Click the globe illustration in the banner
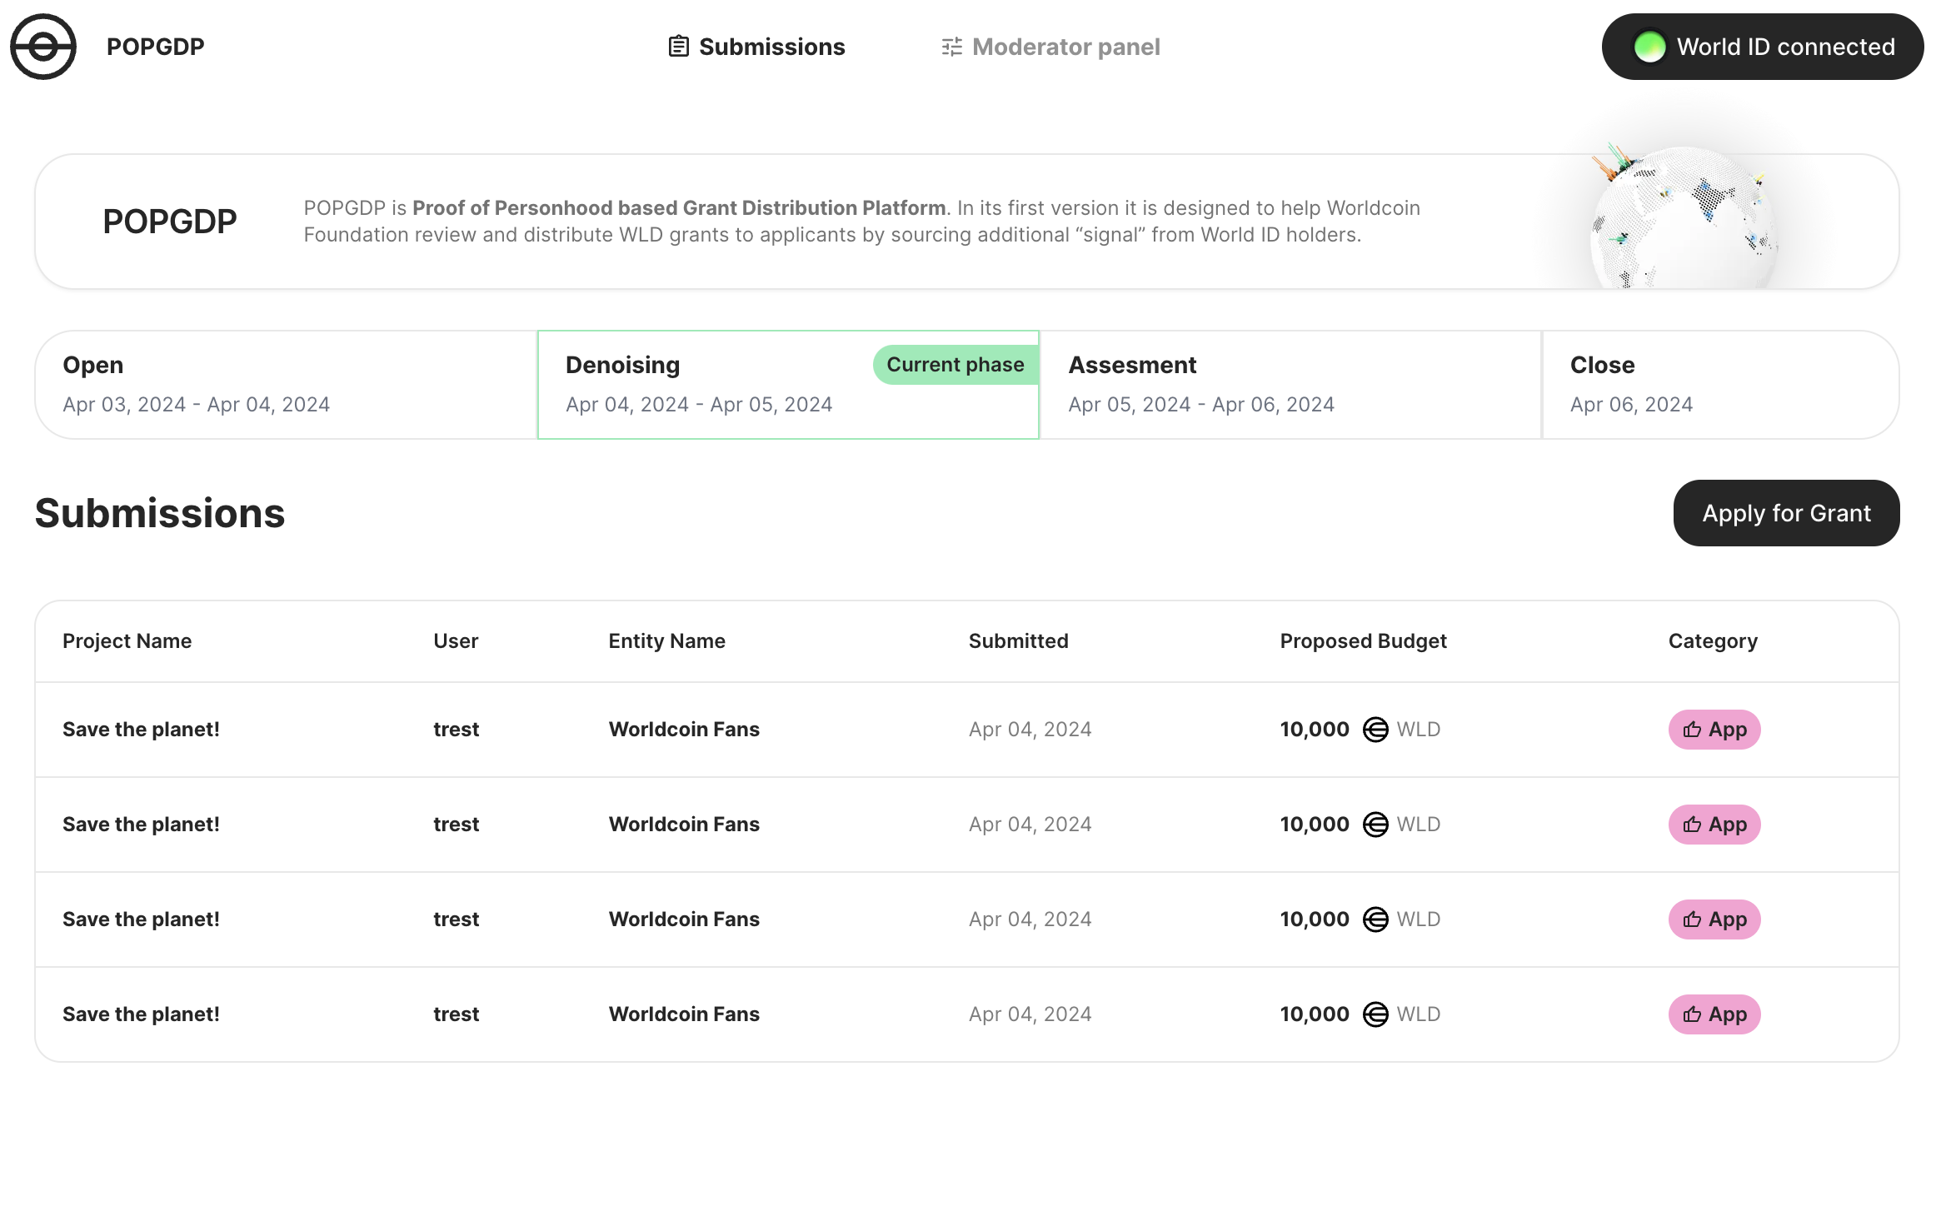 (1683, 218)
